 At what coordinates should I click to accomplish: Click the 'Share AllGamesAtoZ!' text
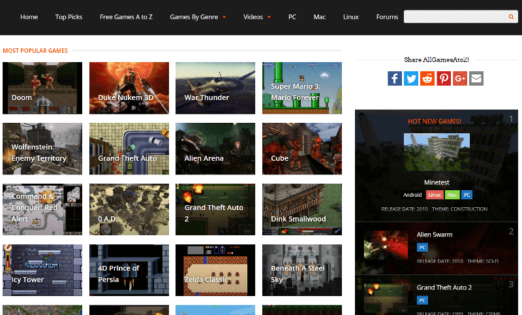(x=437, y=59)
